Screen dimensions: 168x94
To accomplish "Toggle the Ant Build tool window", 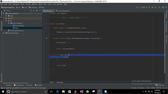I will click(167, 39).
